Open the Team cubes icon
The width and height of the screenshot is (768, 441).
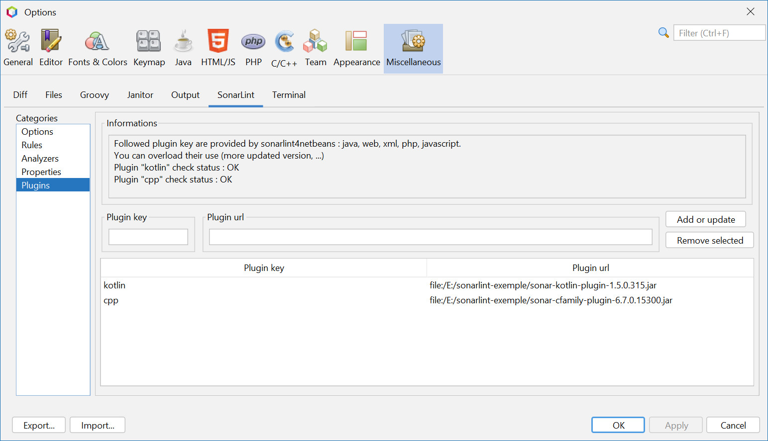[315, 48]
